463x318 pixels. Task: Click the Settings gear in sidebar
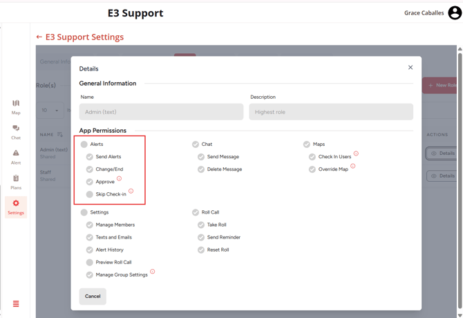(x=16, y=206)
